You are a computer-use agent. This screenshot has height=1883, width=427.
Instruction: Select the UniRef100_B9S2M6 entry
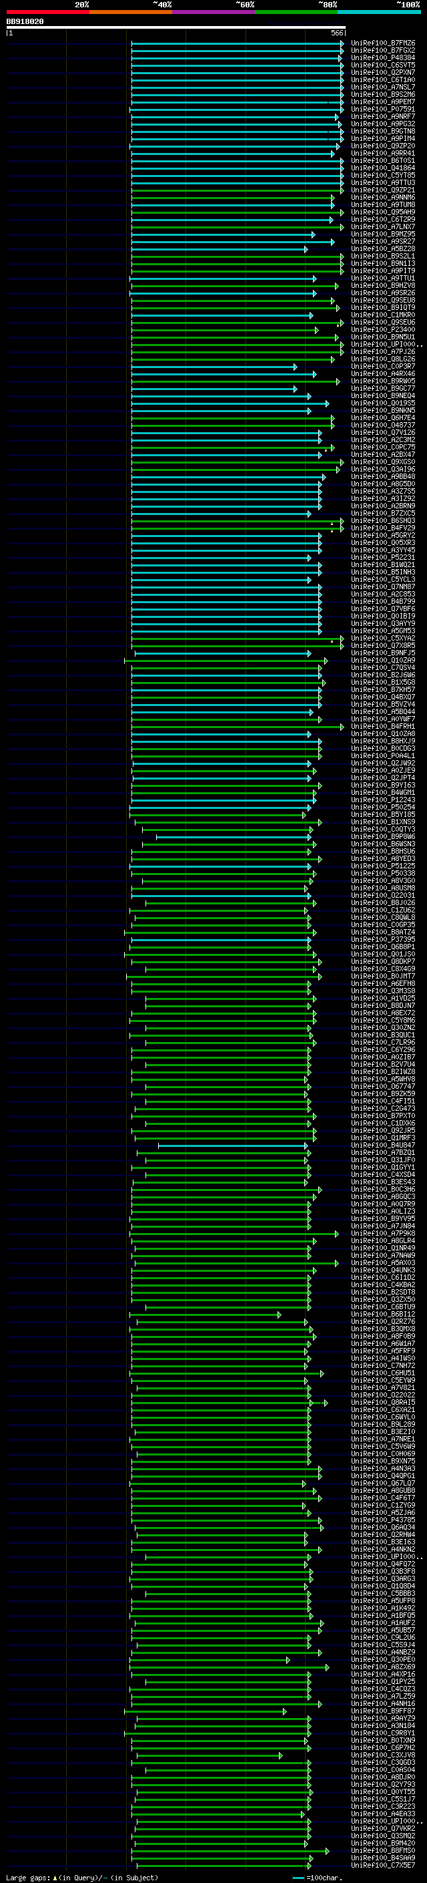(383, 94)
